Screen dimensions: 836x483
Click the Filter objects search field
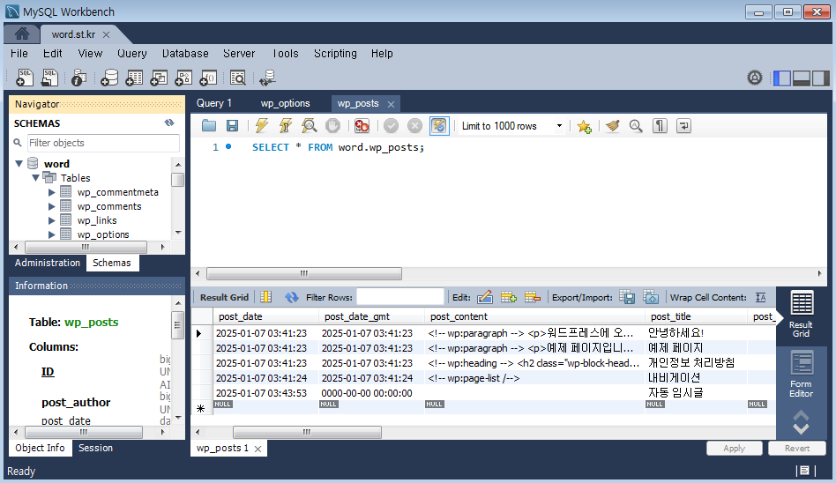[x=103, y=143]
